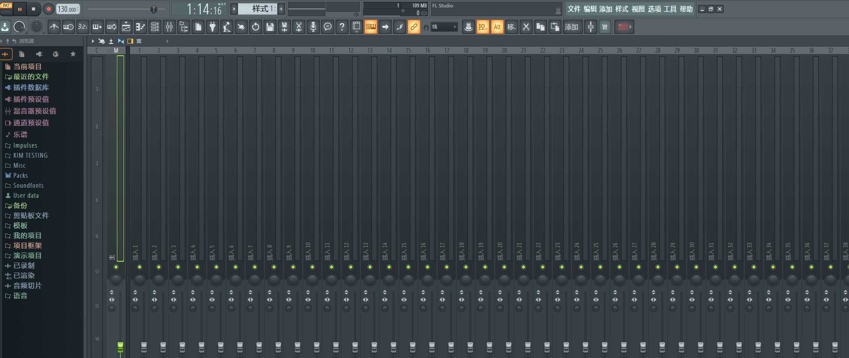This screenshot has height=358, width=849.
Task: Click the undo history circular arrow icon
Action: point(256,27)
